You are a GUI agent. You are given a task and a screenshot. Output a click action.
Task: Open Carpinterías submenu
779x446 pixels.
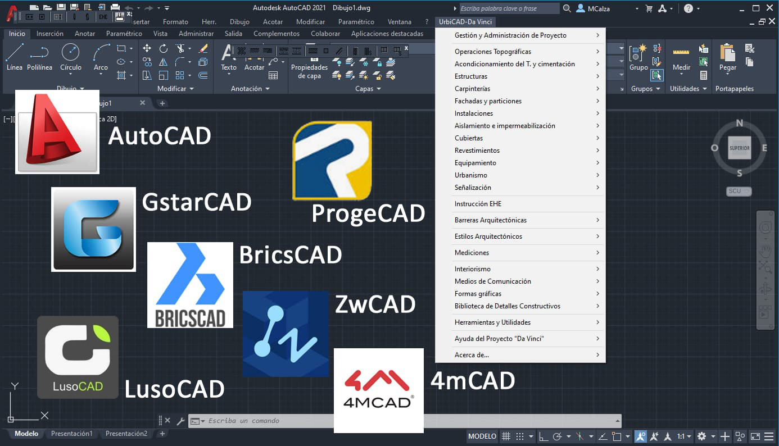coord(520,89)
